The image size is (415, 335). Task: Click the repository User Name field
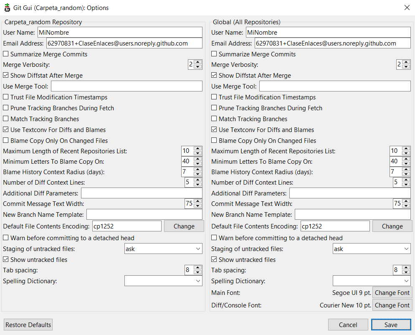(120, 32)
